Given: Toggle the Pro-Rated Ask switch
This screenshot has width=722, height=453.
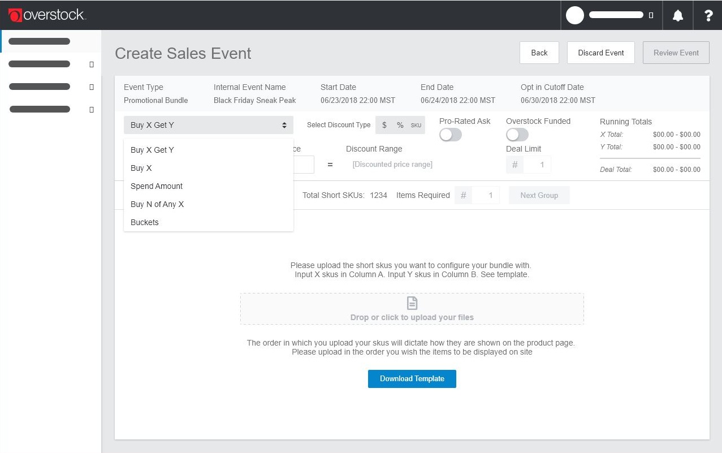Looking at the screenshot, I should coord(451,135).
